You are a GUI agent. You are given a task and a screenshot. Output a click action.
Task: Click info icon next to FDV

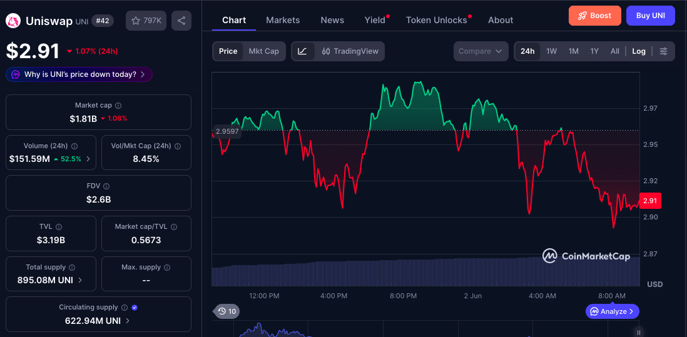[106, 186]
